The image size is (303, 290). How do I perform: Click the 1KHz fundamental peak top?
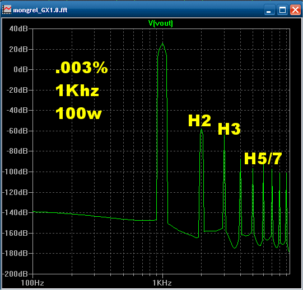(162, 44)
